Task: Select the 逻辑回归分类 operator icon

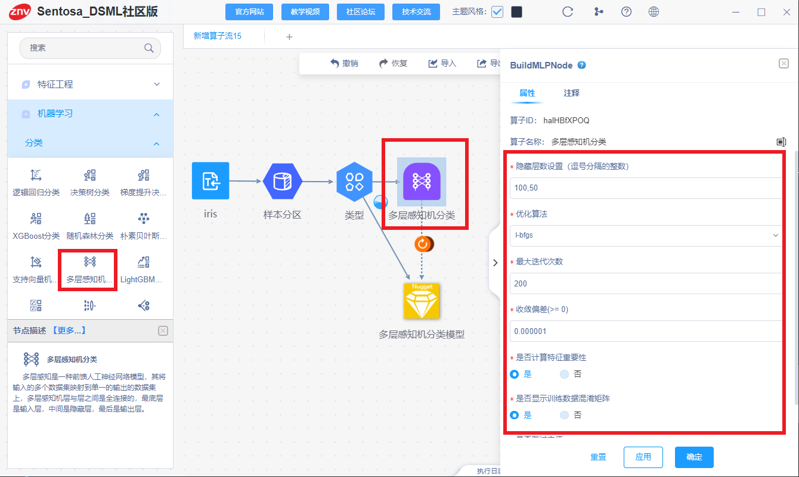Action: point(36,175)
